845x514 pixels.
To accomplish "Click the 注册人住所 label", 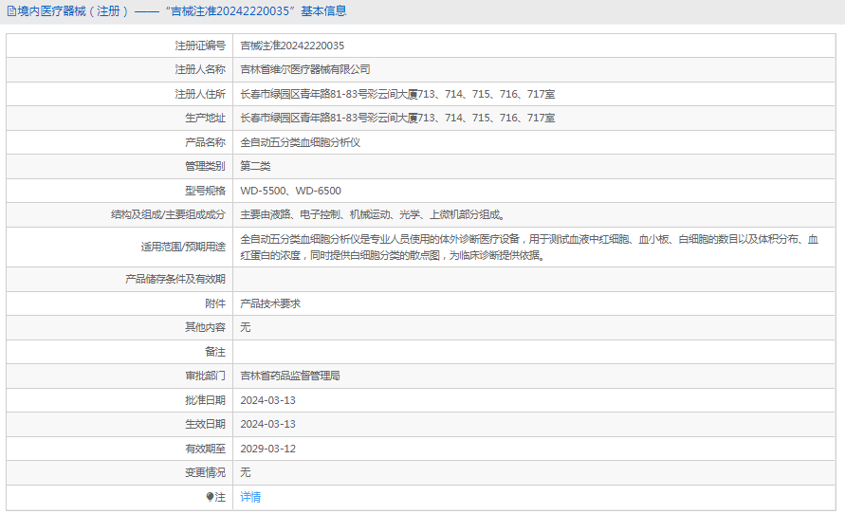I will click(x=200, y=94).
